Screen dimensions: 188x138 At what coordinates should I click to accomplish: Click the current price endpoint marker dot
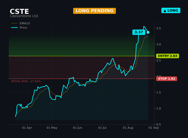tap(148, 32)
